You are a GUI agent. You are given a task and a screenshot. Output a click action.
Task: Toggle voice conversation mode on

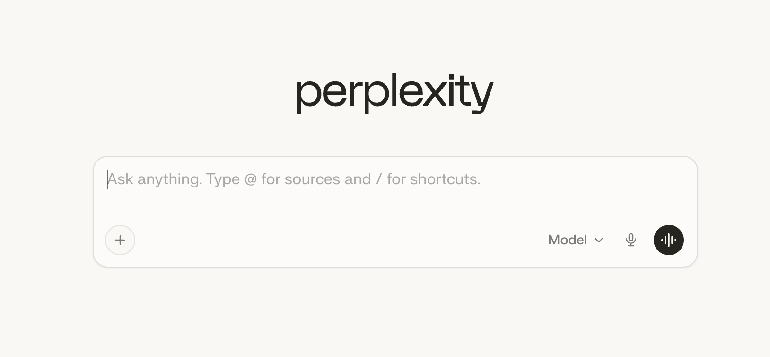click(668, 240)
